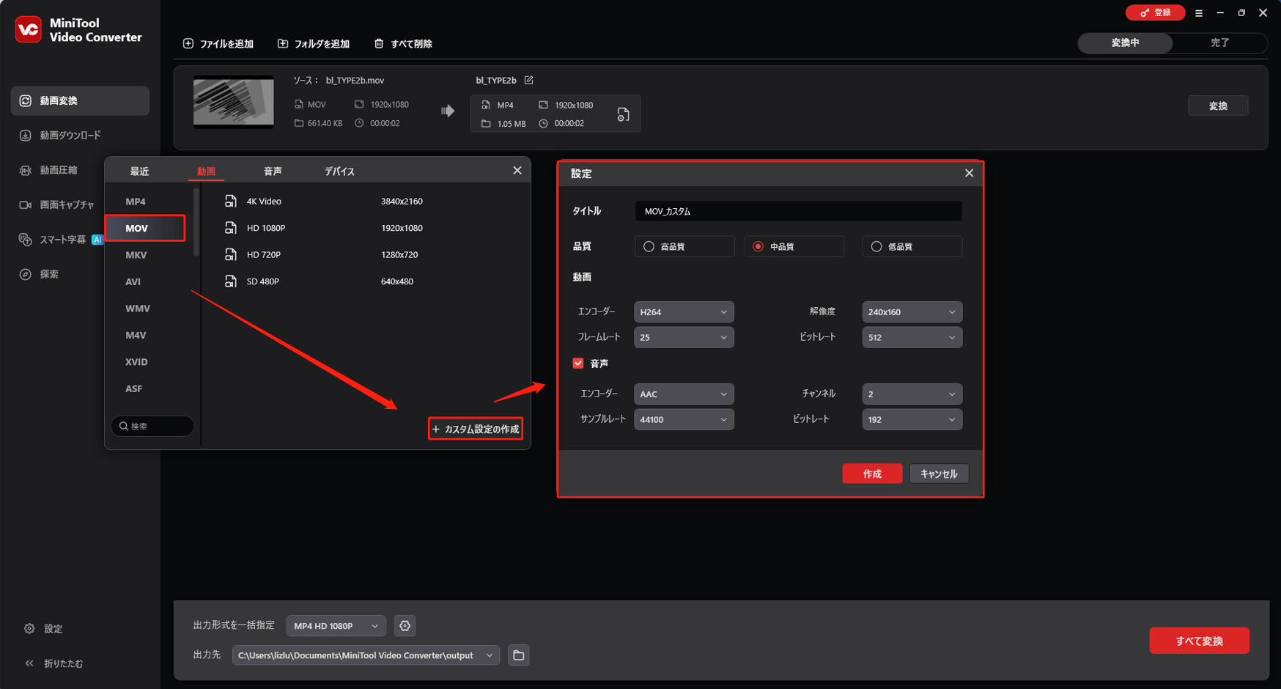Add files with ファイルを追加

(x=218, y=43)
